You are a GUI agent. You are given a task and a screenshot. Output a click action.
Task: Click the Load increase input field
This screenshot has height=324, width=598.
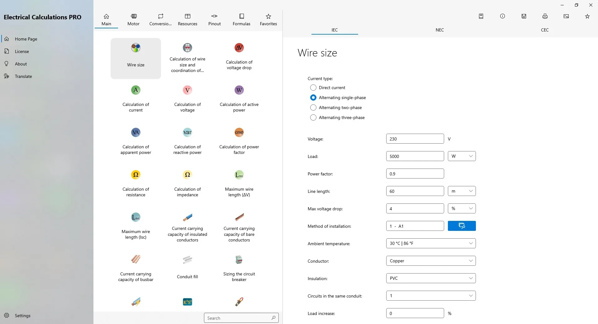[415, 313]
